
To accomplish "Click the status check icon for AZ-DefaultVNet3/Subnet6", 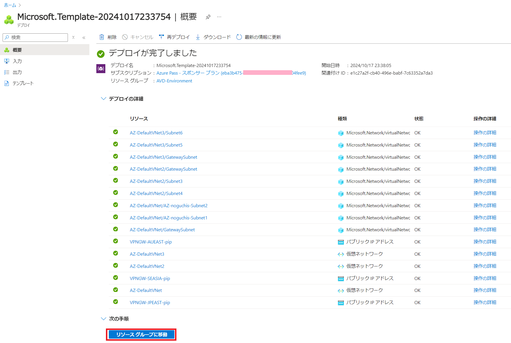I will coord(115,132).
